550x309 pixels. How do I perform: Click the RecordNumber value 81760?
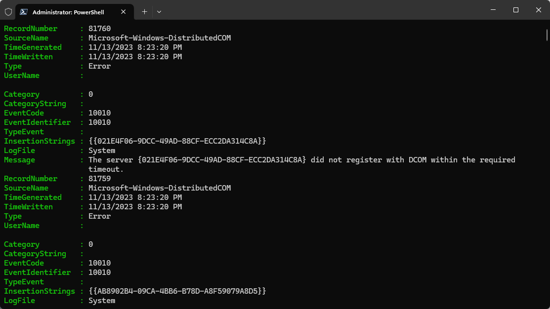(x=101, y=29)
